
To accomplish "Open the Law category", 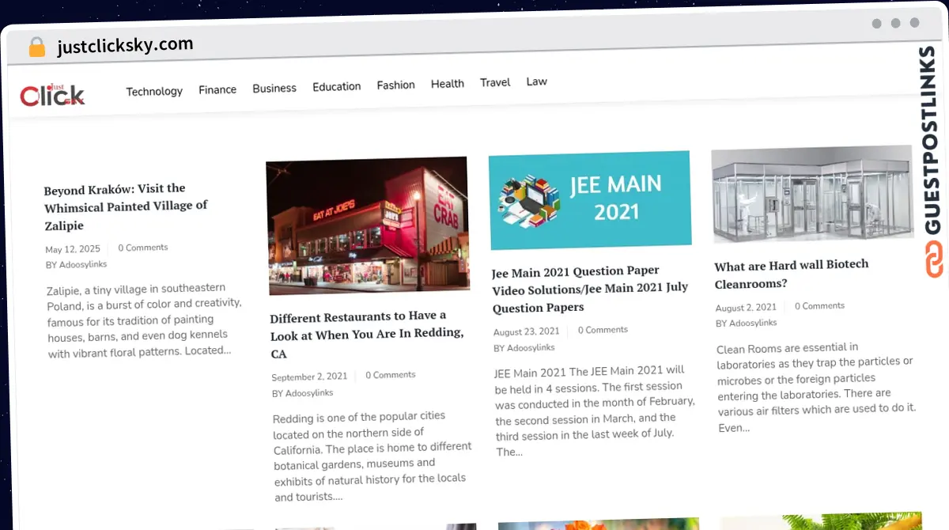I will [536, 81].
